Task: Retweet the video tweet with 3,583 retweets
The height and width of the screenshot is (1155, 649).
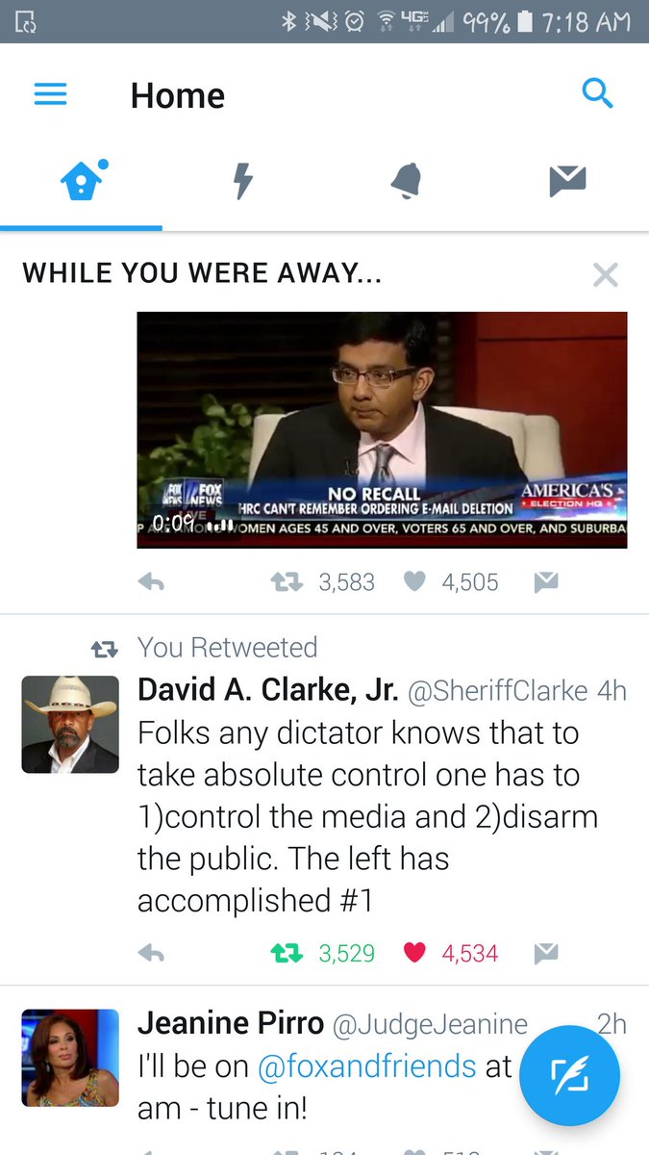Action: 287,582
